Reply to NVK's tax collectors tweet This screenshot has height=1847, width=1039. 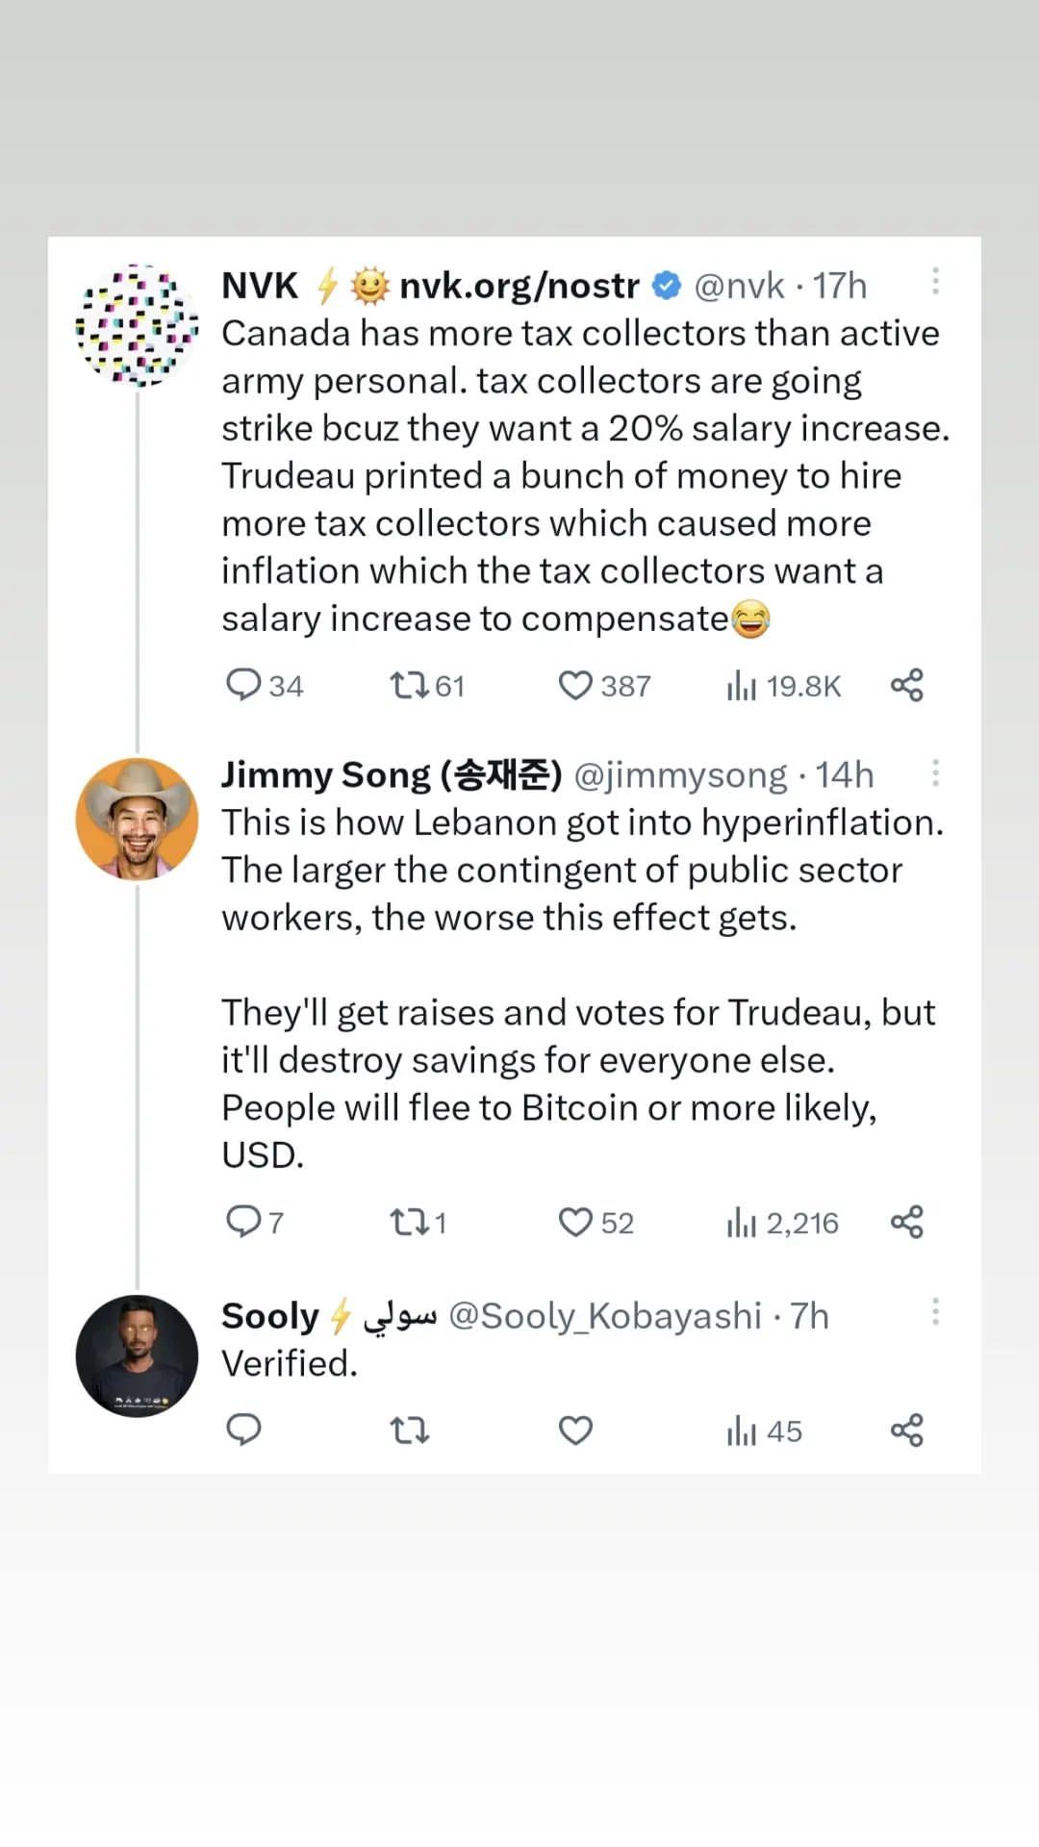[x=243, y=685]
